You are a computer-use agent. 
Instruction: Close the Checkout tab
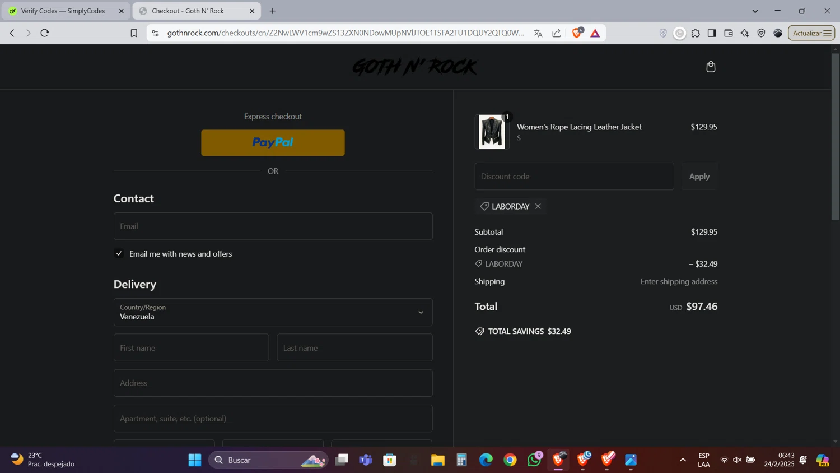pos(252,11)
